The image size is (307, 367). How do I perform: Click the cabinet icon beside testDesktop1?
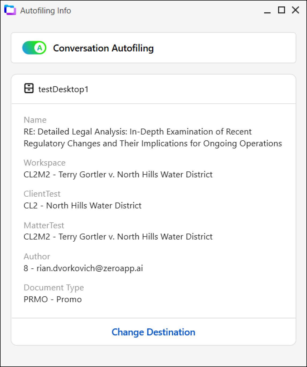coord(29,88)
